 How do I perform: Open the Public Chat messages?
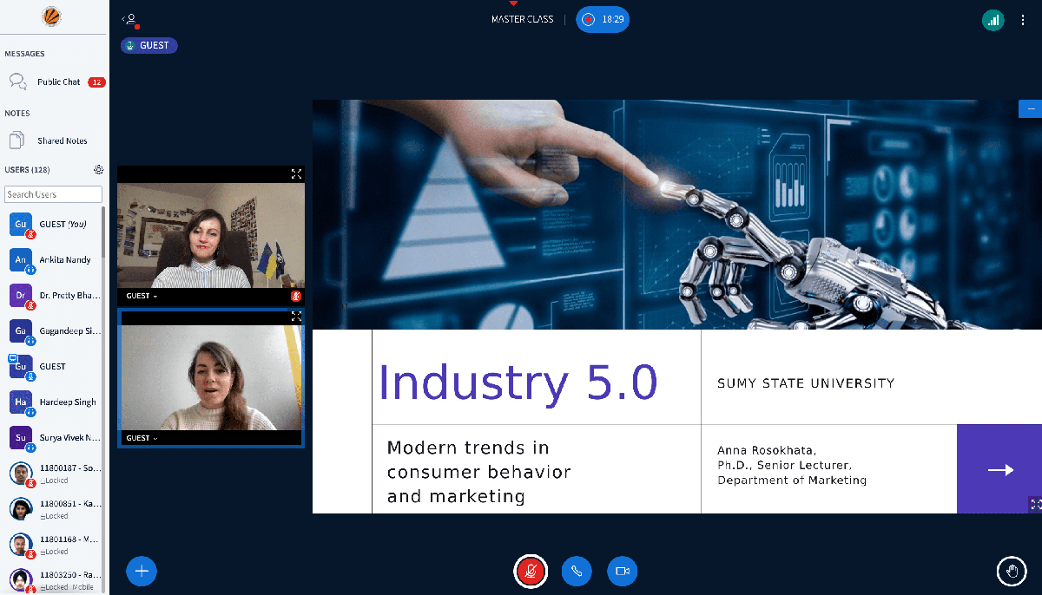pos(58,82)
